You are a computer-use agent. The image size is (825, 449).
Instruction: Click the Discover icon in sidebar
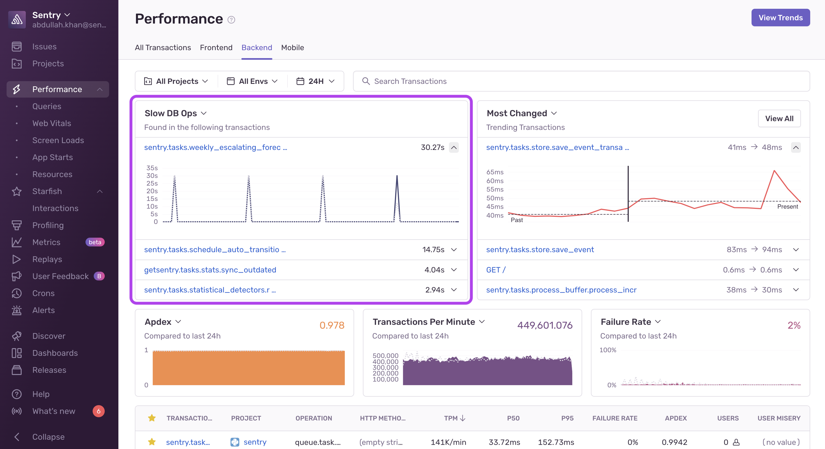[x=17, y=336]
